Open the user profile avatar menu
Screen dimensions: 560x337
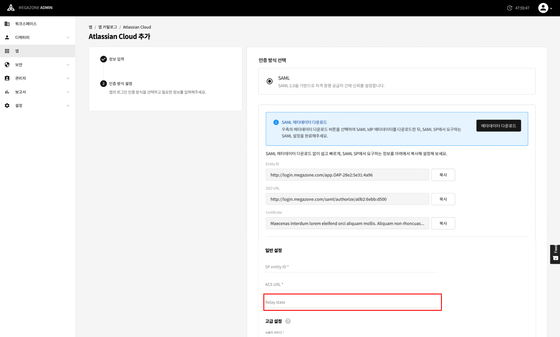pyautogui.click(x=543, y=8)
